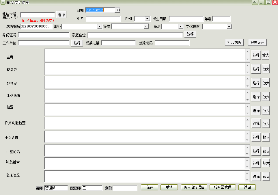Click the 身份证号 input field
This screenshot has width=278, height=195.
(44, 35)
